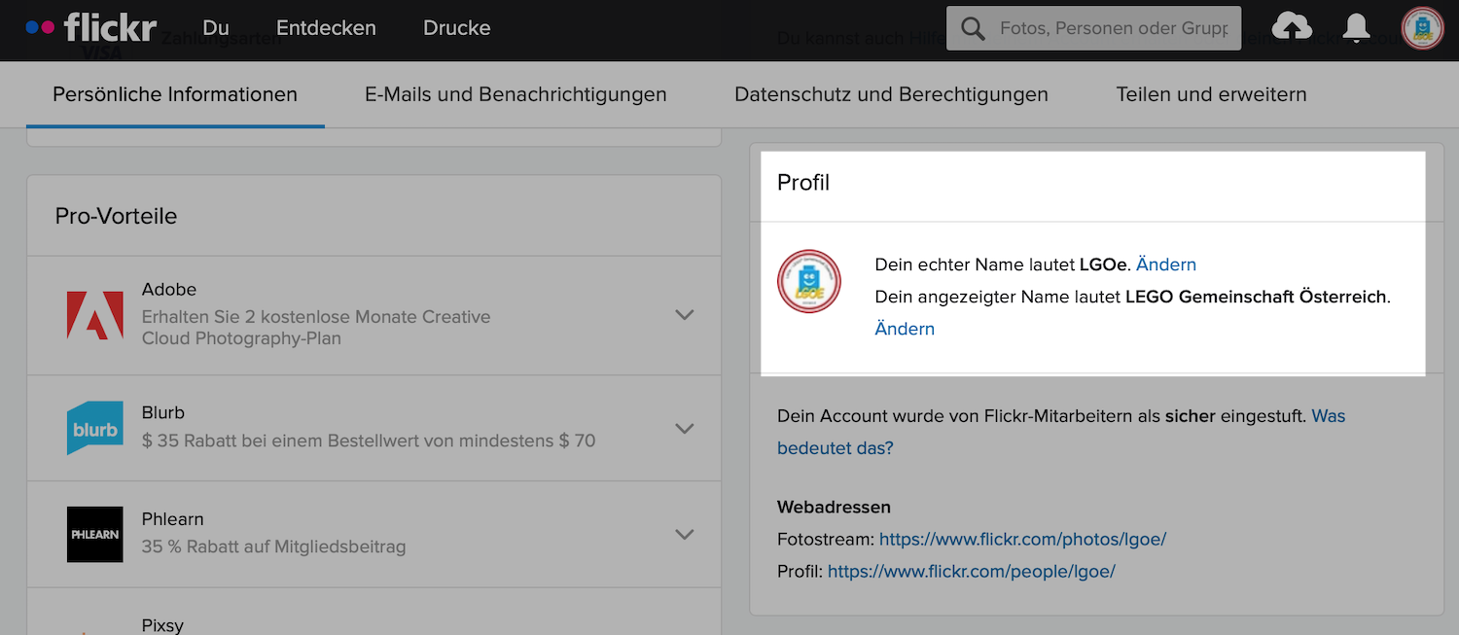The image size is (1459, 635).
Task: Click Ändern next to real name LGOe
Action: (x=1165, y=265)
